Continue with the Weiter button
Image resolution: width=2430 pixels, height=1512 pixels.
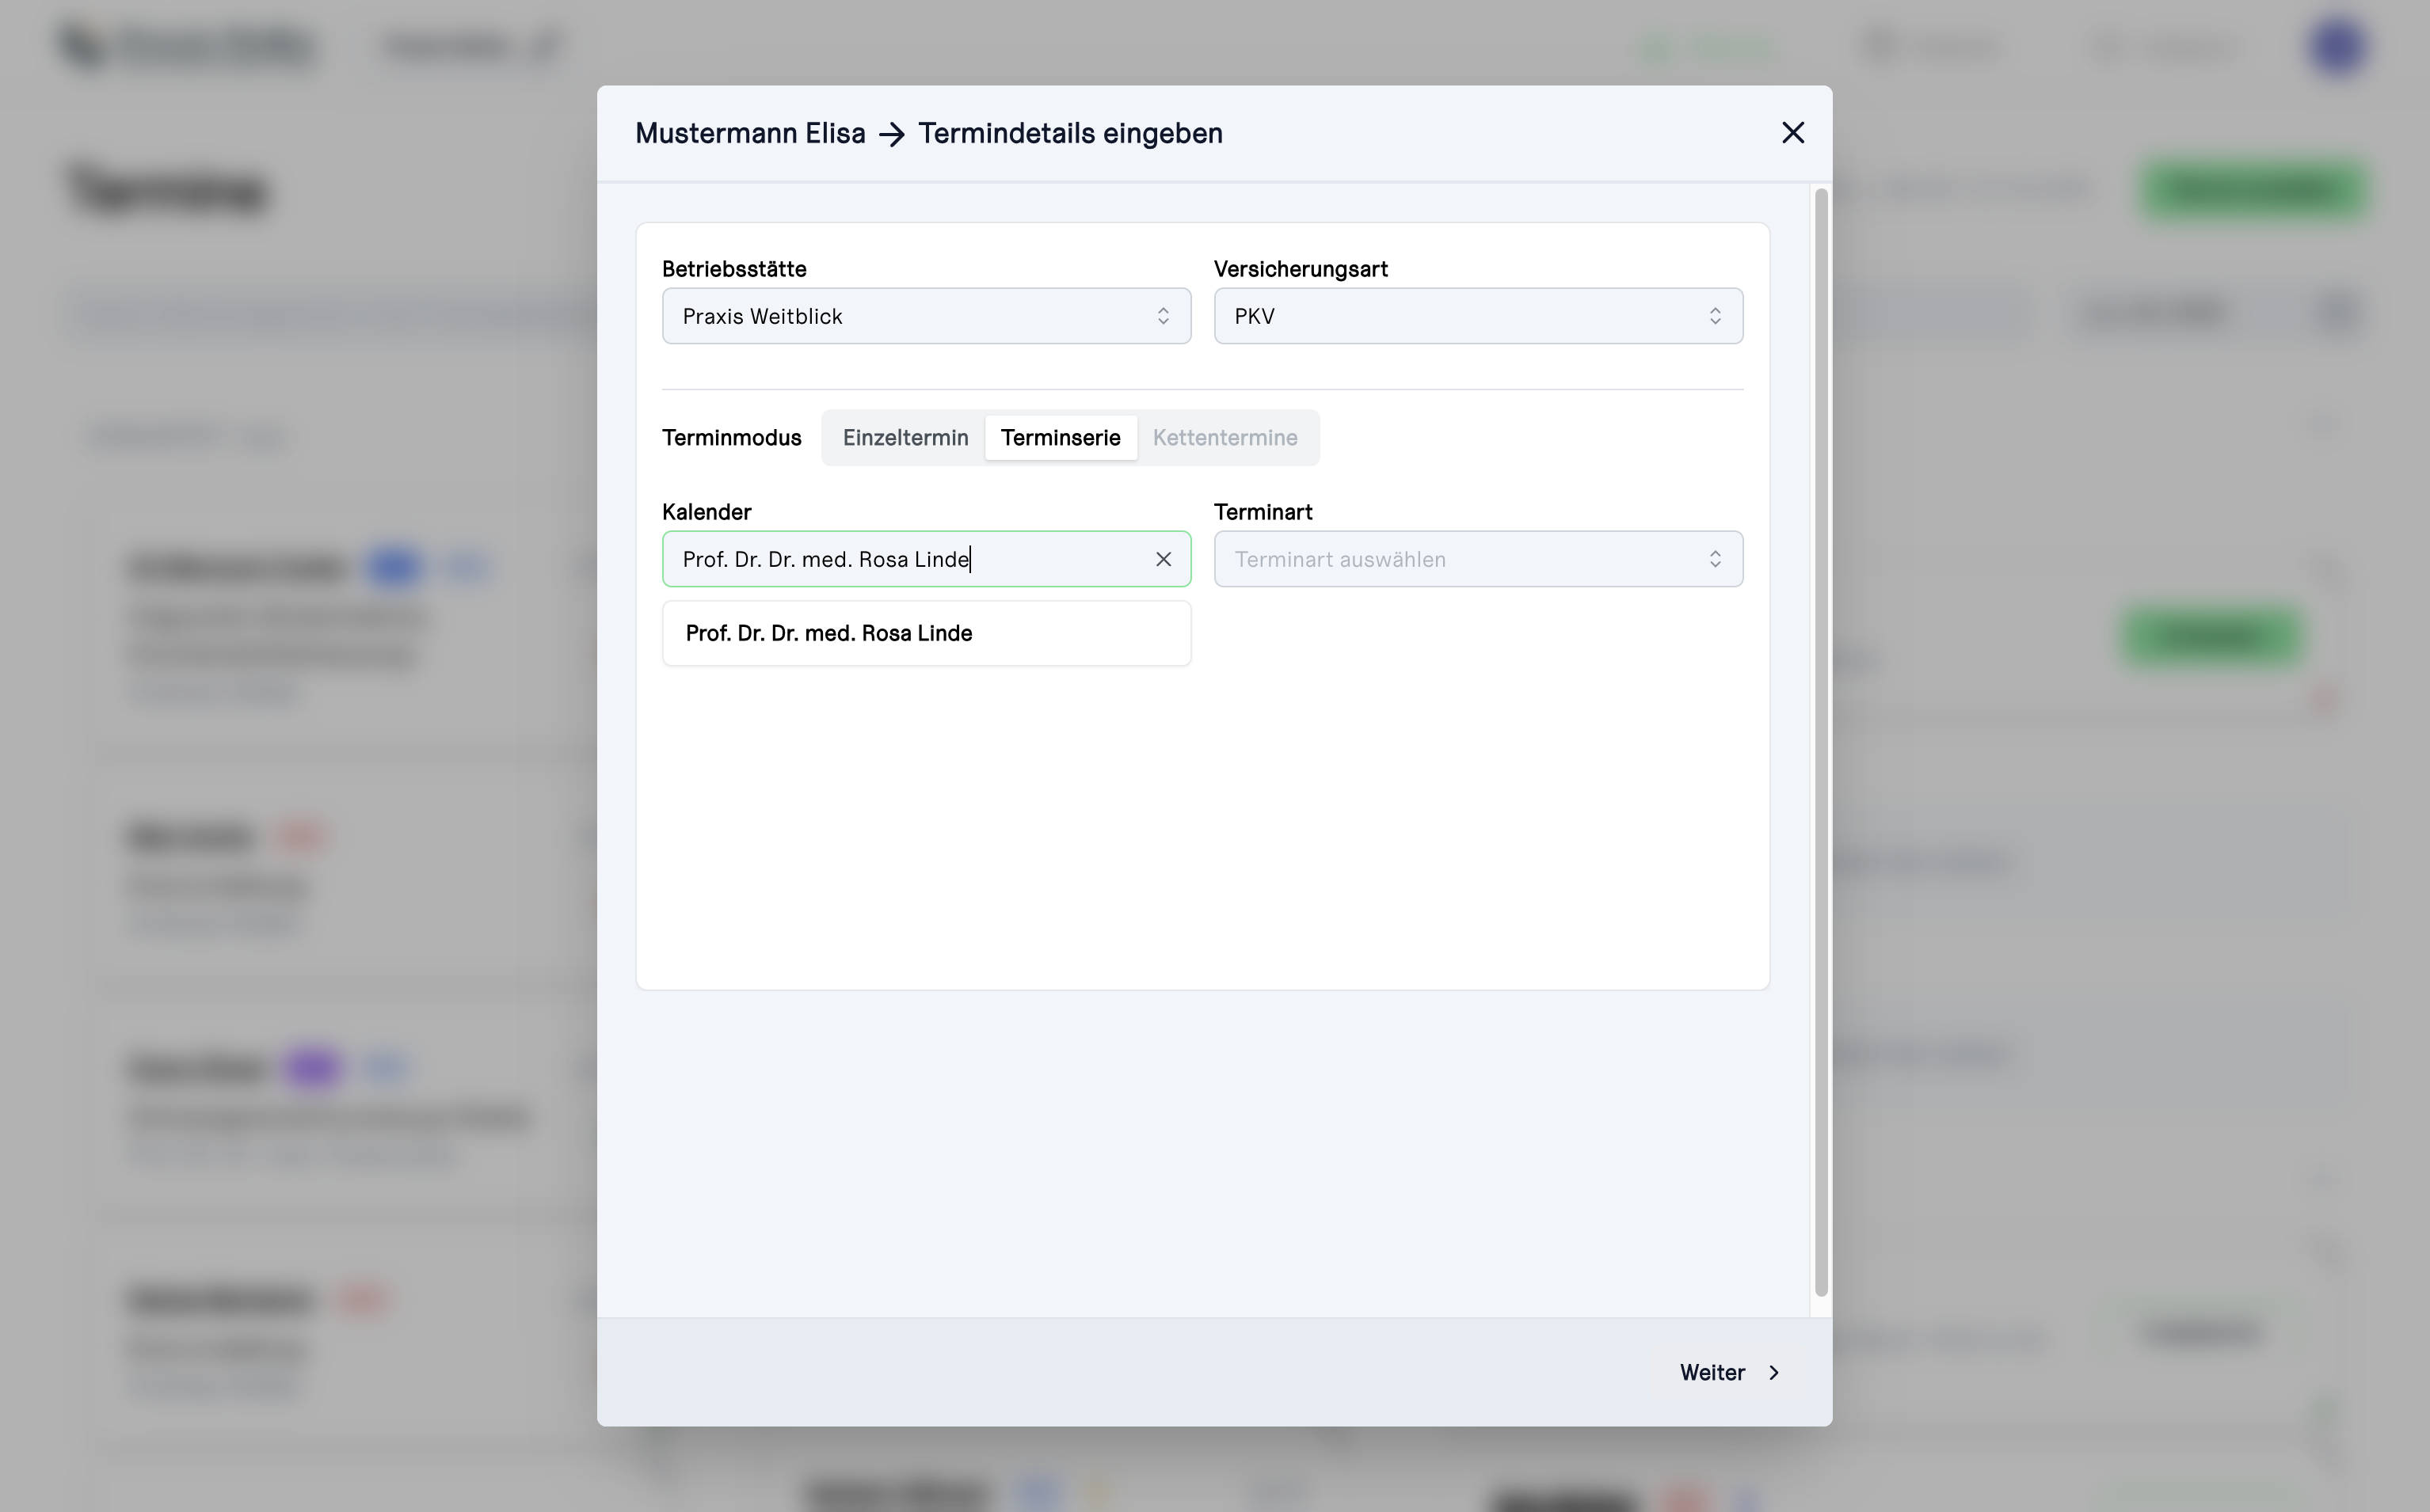pyautogui.click(x=1730, y=1372)
